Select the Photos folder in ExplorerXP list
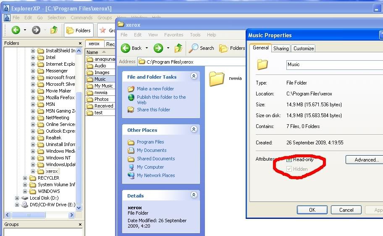The height and width of the screenshot is (236, 383). click(x=101, y=99)
